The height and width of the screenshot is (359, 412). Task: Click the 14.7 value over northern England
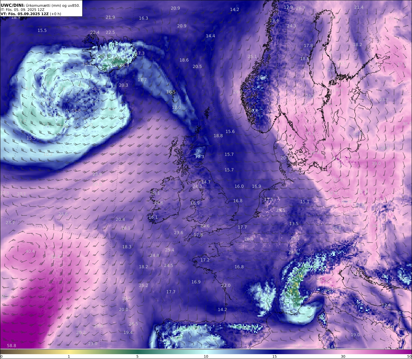click(206, 182)
